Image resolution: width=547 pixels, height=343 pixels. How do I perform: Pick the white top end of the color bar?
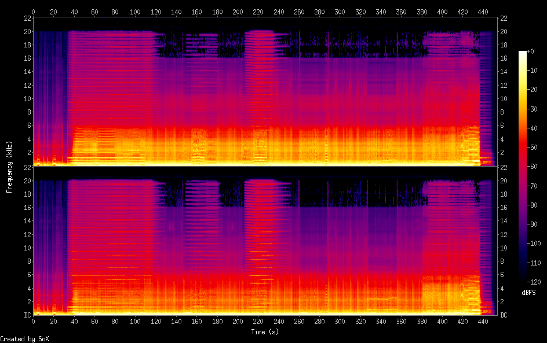click(x=523, y=53)
